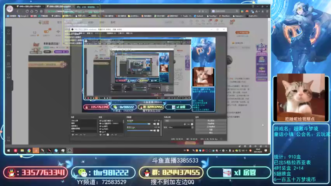This screenshot has width=331, height=186.
Task: Open the scene transition type dropdown
Action: 179,121
